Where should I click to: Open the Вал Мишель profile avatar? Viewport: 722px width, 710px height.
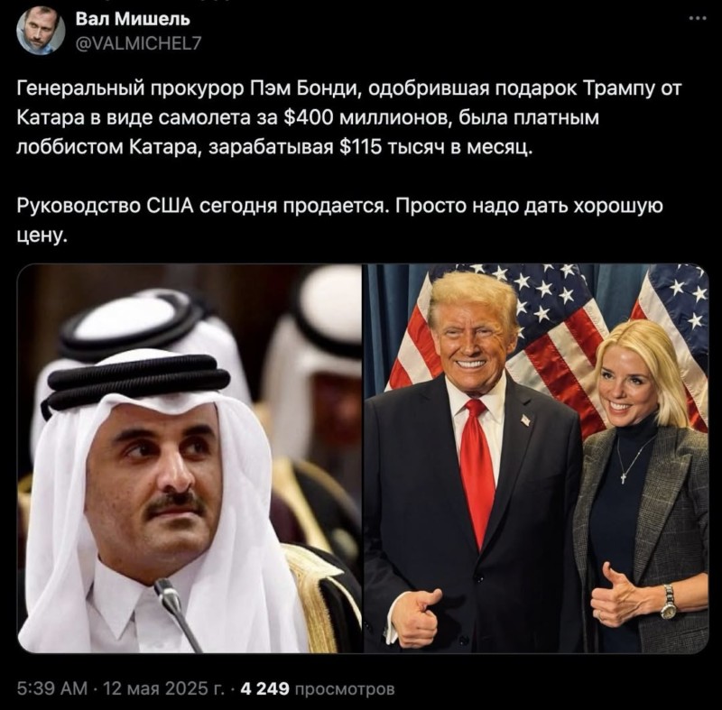(x=41, y=31)
